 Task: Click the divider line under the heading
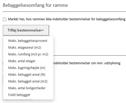coord(64,11)
